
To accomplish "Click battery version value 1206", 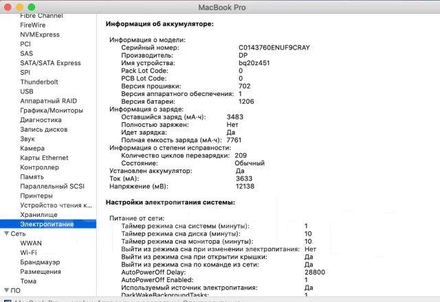I will click(246, 102).
